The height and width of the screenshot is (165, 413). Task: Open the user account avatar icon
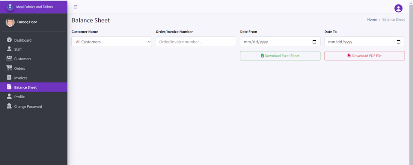pyautogui.click(x=398, y=8)
